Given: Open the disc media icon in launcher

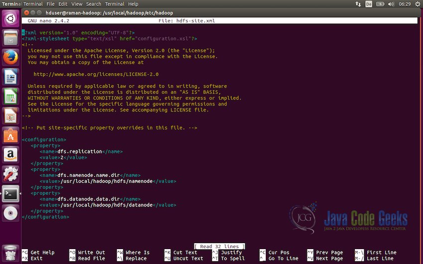Looking at the screenshot, I should click(x=10, y=213).
